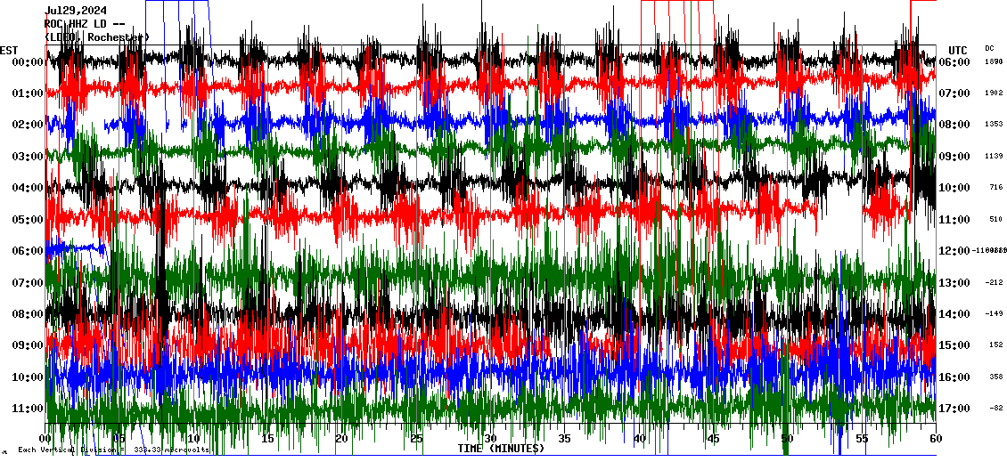This screenshot has height=462, width=1007.
Task: Click the 11:00 EST row label
Action: [29, 409]
